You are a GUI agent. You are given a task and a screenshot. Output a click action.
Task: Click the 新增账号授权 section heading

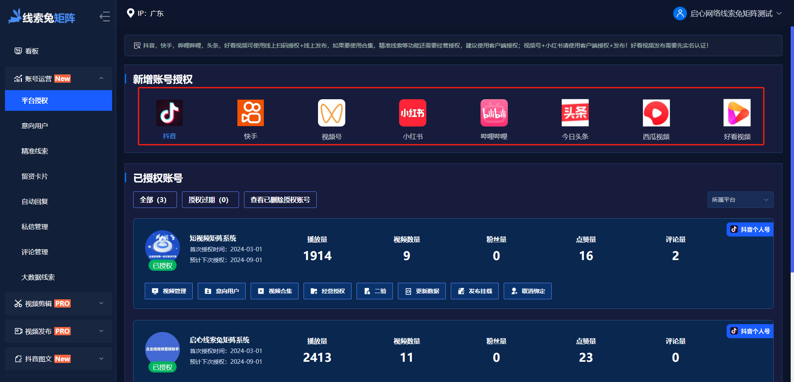point(163,79)
